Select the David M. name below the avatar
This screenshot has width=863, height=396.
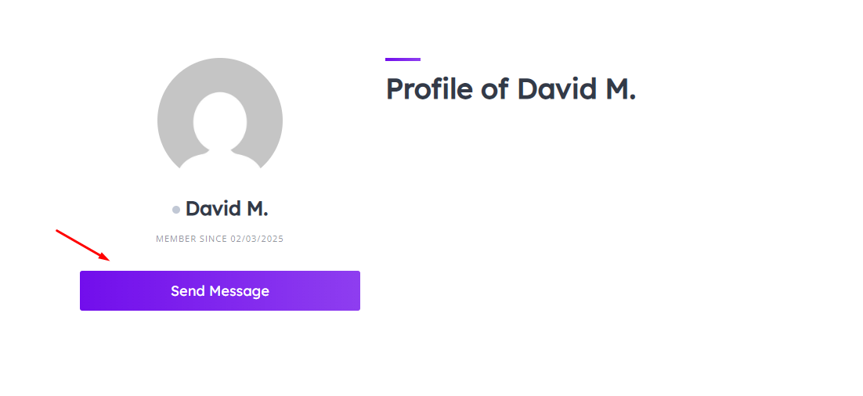[226, 208]
